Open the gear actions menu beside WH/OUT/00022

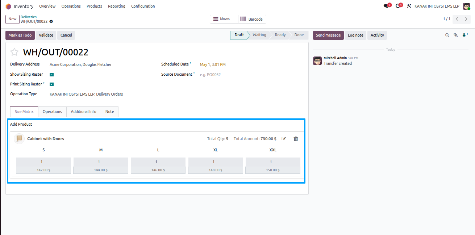pyautogui.click(x=51, y=22)
